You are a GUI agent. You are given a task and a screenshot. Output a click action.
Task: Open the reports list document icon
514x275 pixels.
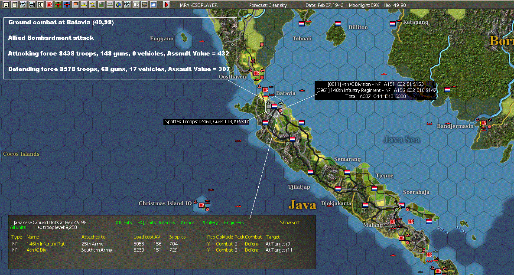coord(15,5)
